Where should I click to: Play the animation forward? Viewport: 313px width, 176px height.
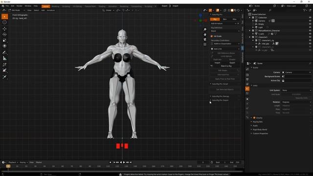124,162
